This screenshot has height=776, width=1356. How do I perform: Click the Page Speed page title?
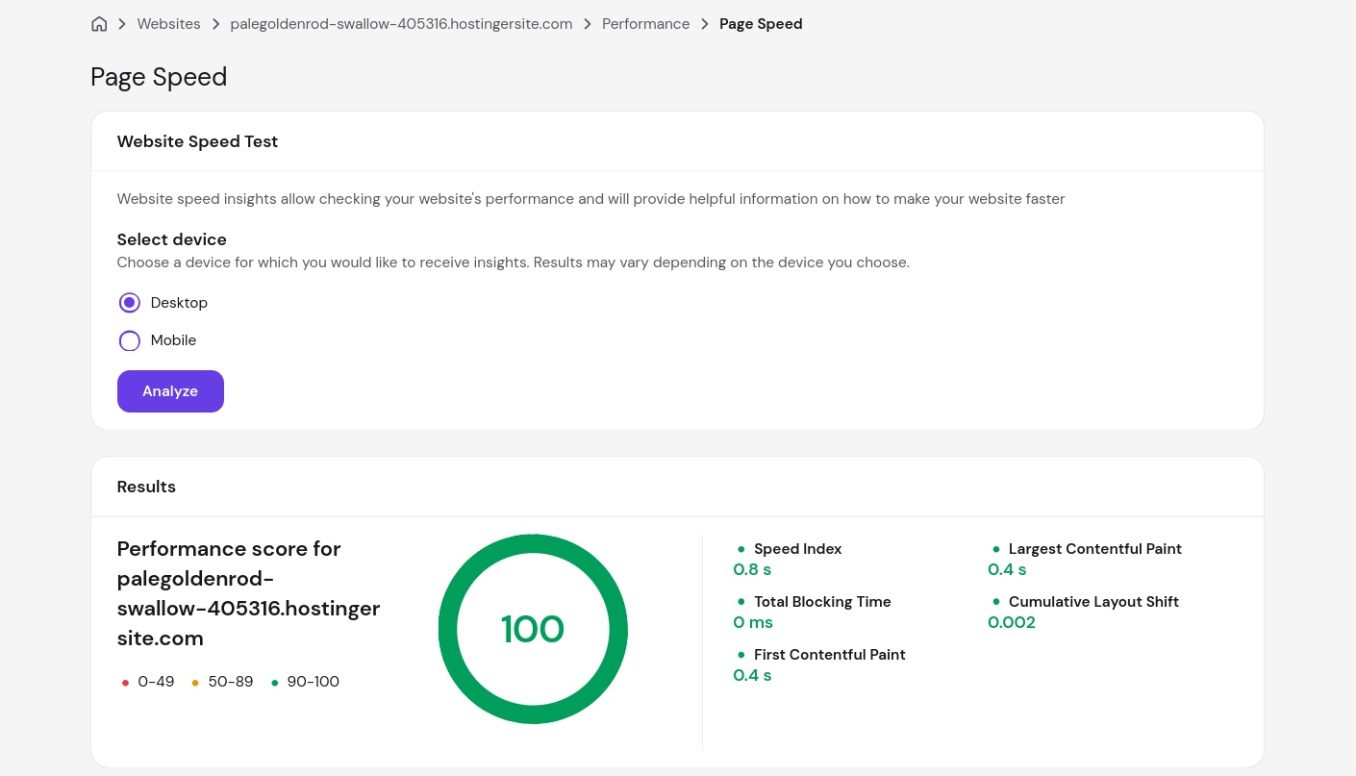click(x=159, y=77)
